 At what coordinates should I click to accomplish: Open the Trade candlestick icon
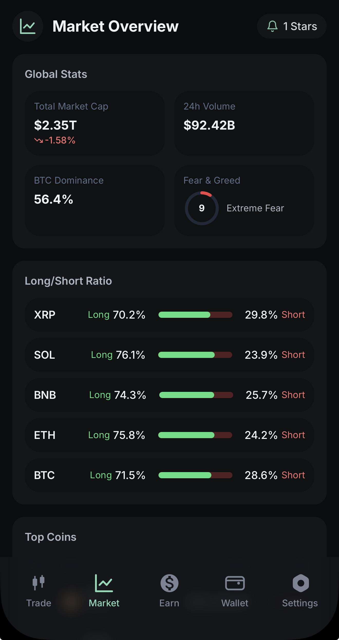(39, 583)
